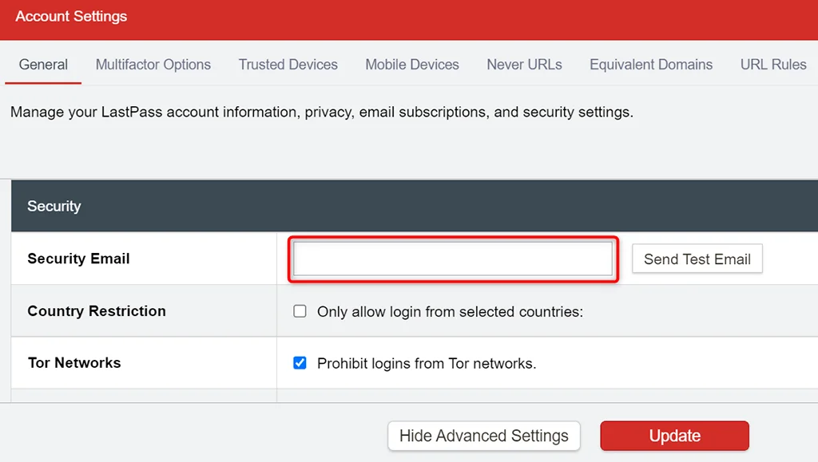This screenshot has height=462, width=818.
Task: Enable the country restriction checkbox
Action: pyautogui.click(x=300, y=311)
